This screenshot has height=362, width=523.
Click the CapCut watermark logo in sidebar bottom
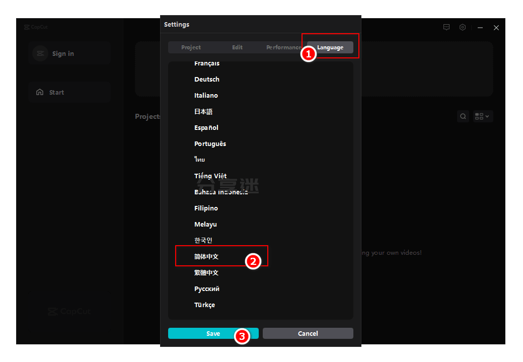coord(69,311)
